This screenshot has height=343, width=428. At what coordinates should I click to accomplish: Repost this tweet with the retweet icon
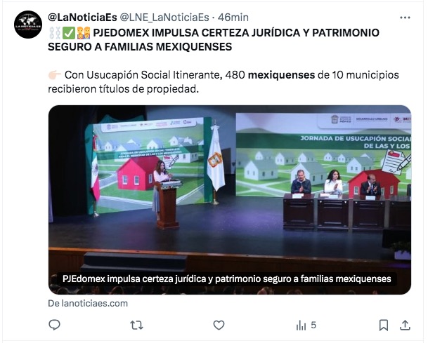coord(136,325)
